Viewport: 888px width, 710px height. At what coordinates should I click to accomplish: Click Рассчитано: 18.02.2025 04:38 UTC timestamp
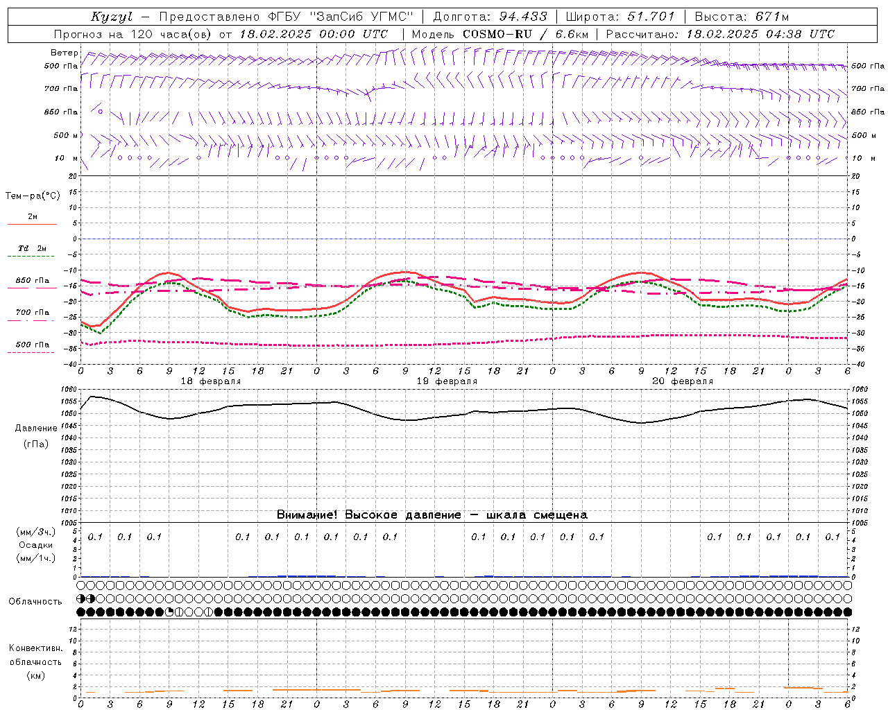(720, 34)
